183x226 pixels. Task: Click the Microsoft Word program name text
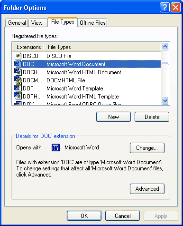point(82,147)
